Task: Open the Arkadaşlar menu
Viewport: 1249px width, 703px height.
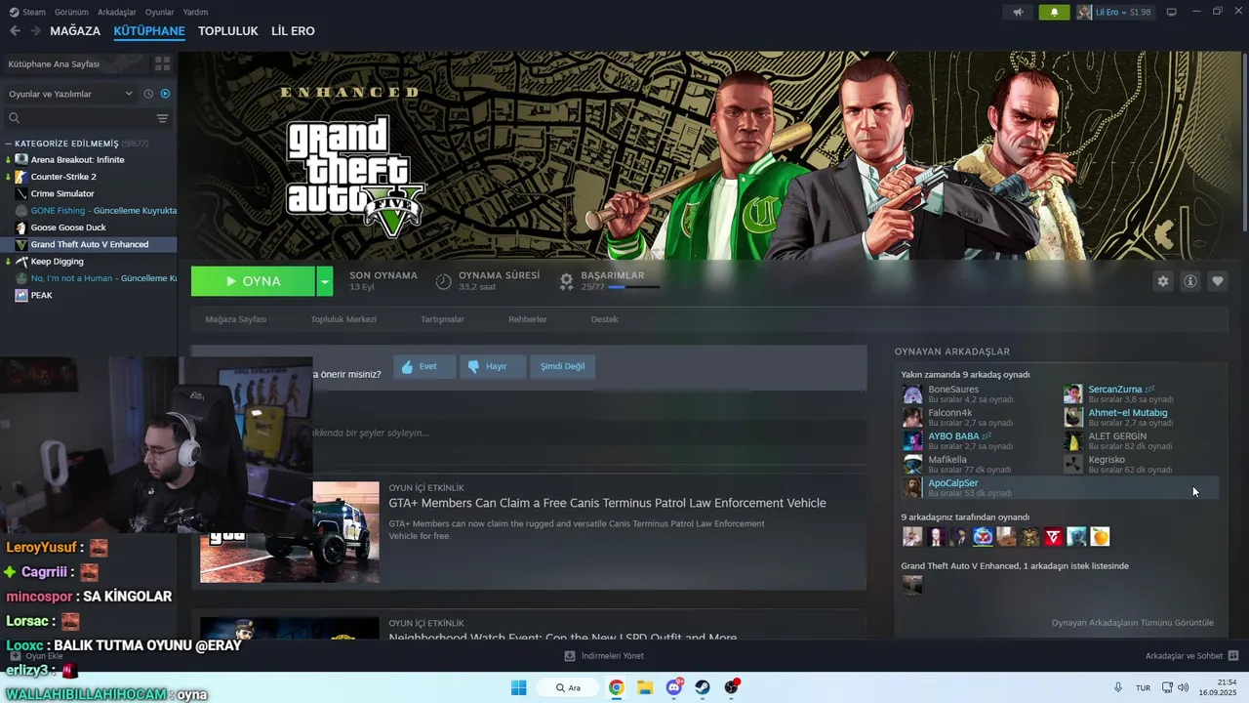Action: pyautogui.click(x=117, y=12)
